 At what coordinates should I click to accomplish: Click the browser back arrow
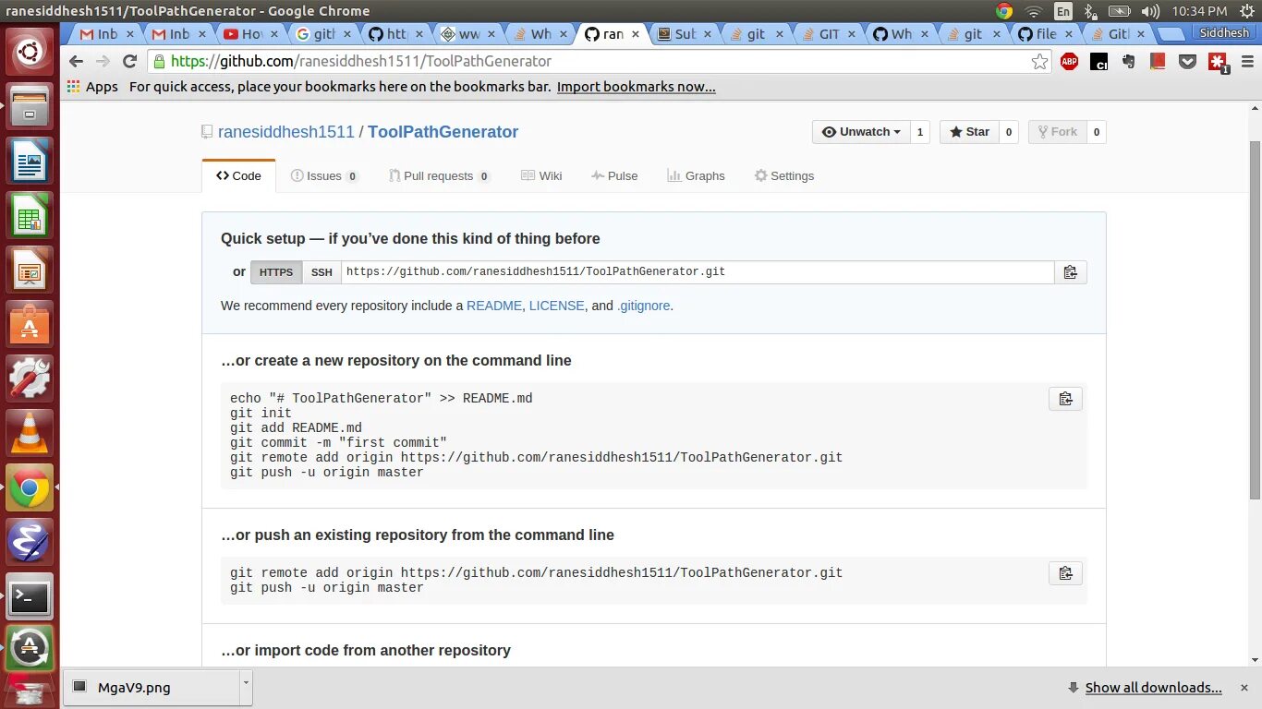pyautogui.click(x=77, y=61)
